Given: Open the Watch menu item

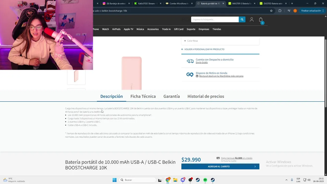Looking at the screenshot, I should pyautogui.click(x=106, y=29).
